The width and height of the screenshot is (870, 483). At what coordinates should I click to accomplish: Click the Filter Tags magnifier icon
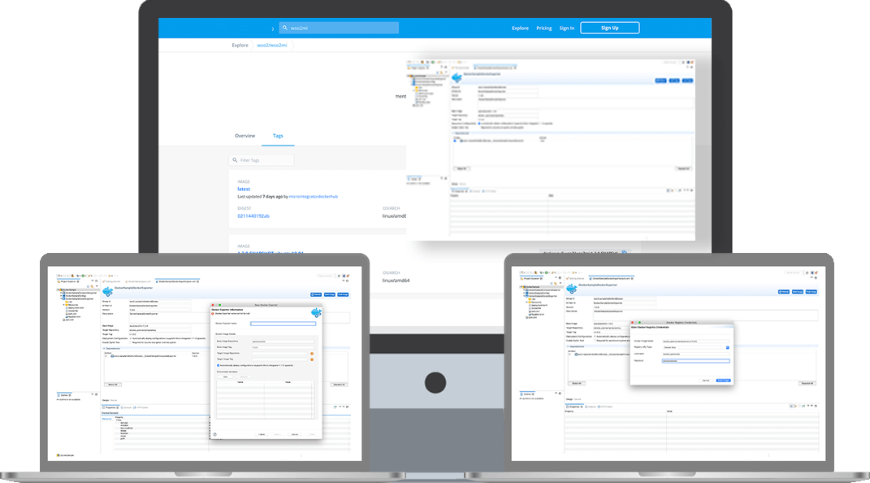tap(235, 161)
